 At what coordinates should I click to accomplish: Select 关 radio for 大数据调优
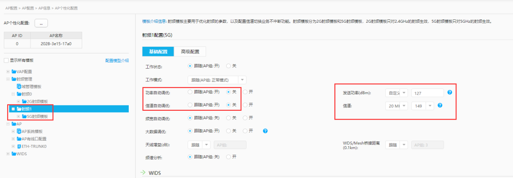click(x=228, y=131)
